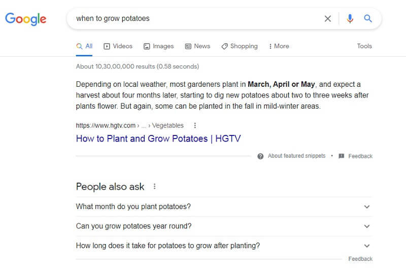This screenshot has height=274, width=406.
Task: Open the Tools button
Action: click(x=364, y=46)
